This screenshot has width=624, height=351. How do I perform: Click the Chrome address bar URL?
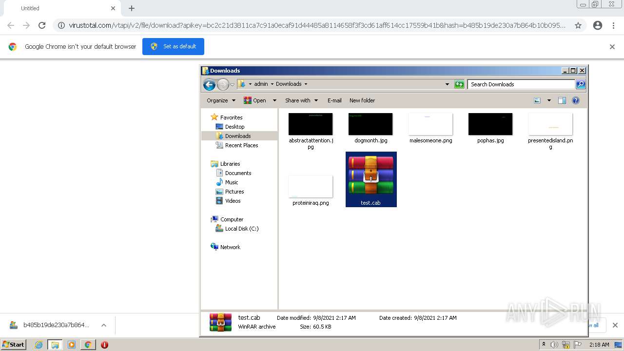click(317, 25)
